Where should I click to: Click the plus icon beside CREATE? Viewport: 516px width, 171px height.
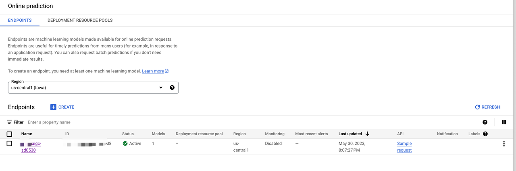tap(53, 107)
